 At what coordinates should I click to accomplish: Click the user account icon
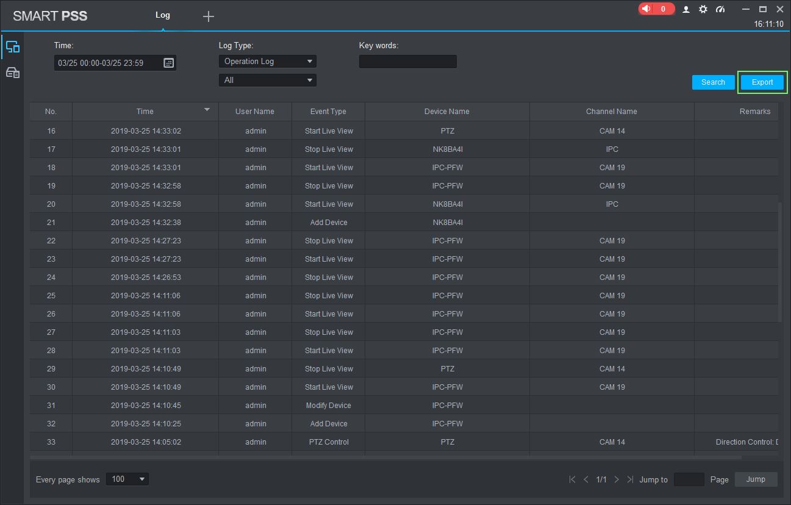685,9
